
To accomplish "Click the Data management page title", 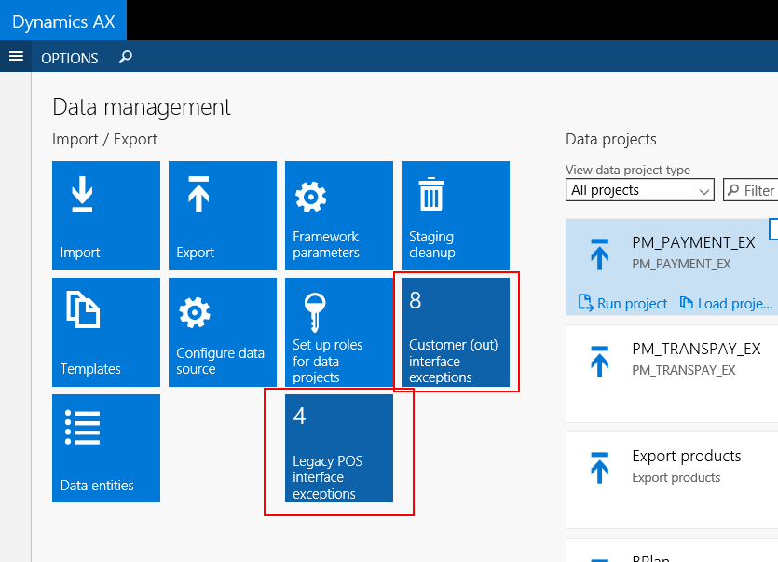I will tap(142, 107).
